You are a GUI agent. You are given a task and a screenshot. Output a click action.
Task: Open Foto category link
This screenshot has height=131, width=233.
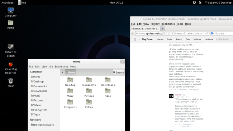[x=188, y=39]
